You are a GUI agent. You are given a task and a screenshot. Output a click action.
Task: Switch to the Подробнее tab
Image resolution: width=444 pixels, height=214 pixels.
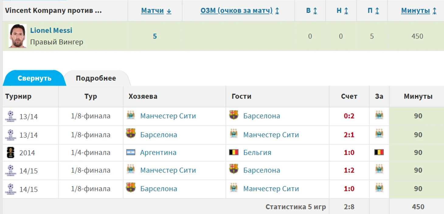96,78
